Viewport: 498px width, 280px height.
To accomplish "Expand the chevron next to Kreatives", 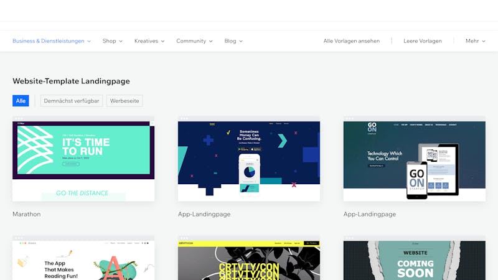I will [x=162, y=41].
